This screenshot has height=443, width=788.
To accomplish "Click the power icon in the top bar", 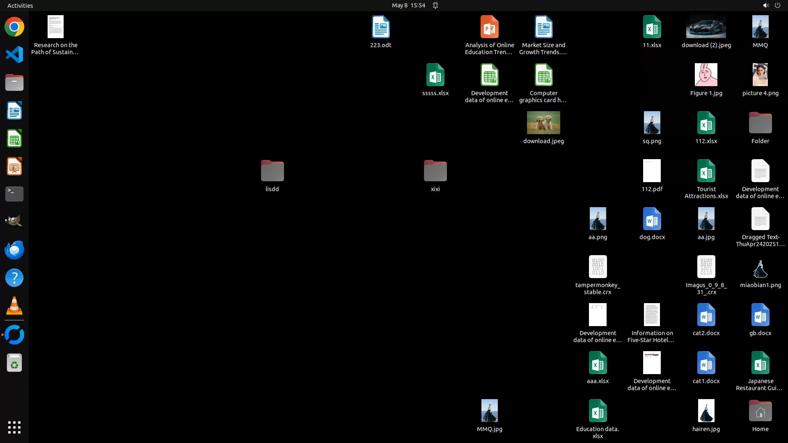I will 777,5.
